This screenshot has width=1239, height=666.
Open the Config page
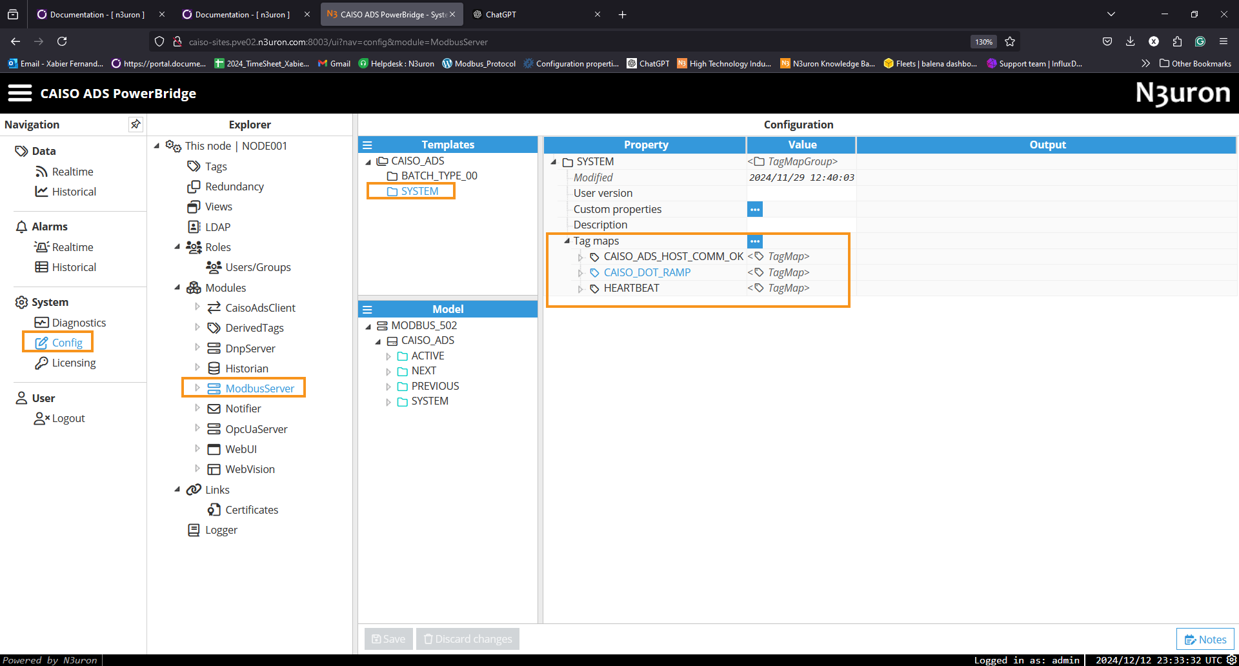click(58, 343)
